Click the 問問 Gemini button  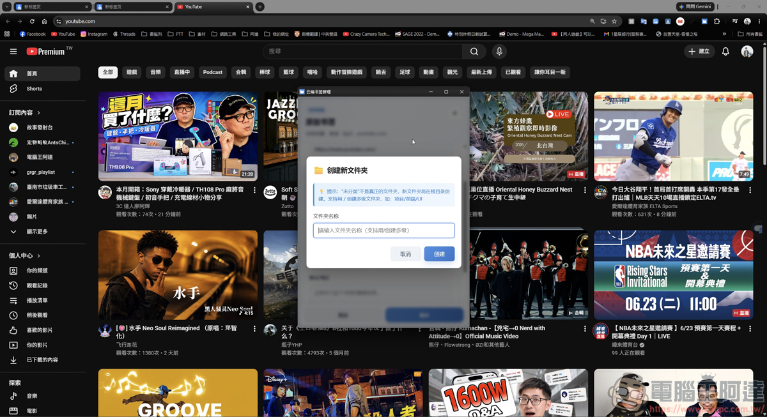click(x=694, y=6)
